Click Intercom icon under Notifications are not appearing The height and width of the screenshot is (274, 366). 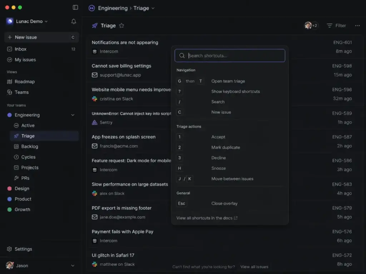94,51
